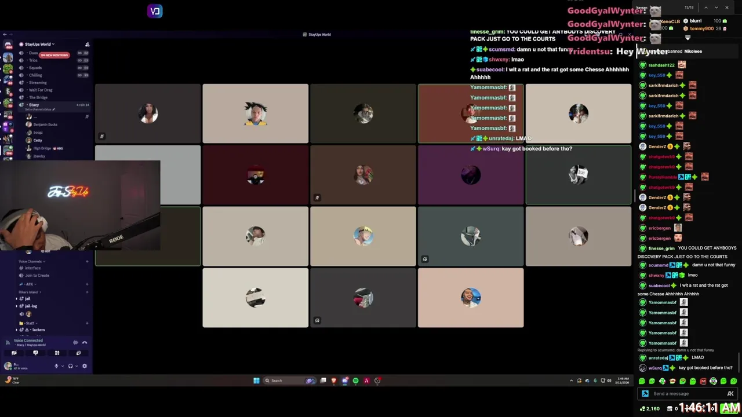Click share your screen button
742x417 pixels.
click(x=35, y=353)
